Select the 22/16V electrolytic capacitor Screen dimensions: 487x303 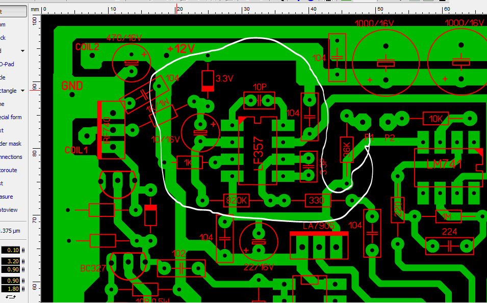259,241
